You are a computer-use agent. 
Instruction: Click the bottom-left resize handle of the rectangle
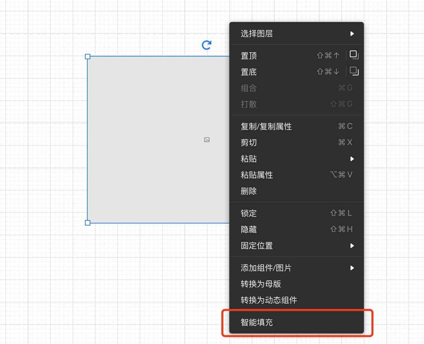click(88, 223)
